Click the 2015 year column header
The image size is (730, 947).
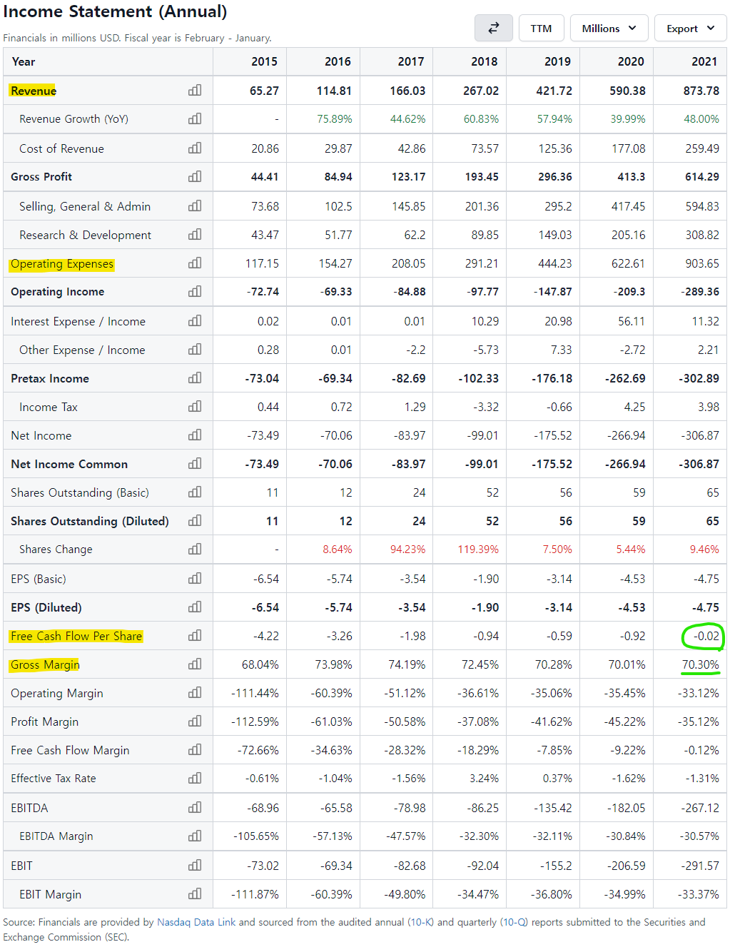[x=264, y=61]
